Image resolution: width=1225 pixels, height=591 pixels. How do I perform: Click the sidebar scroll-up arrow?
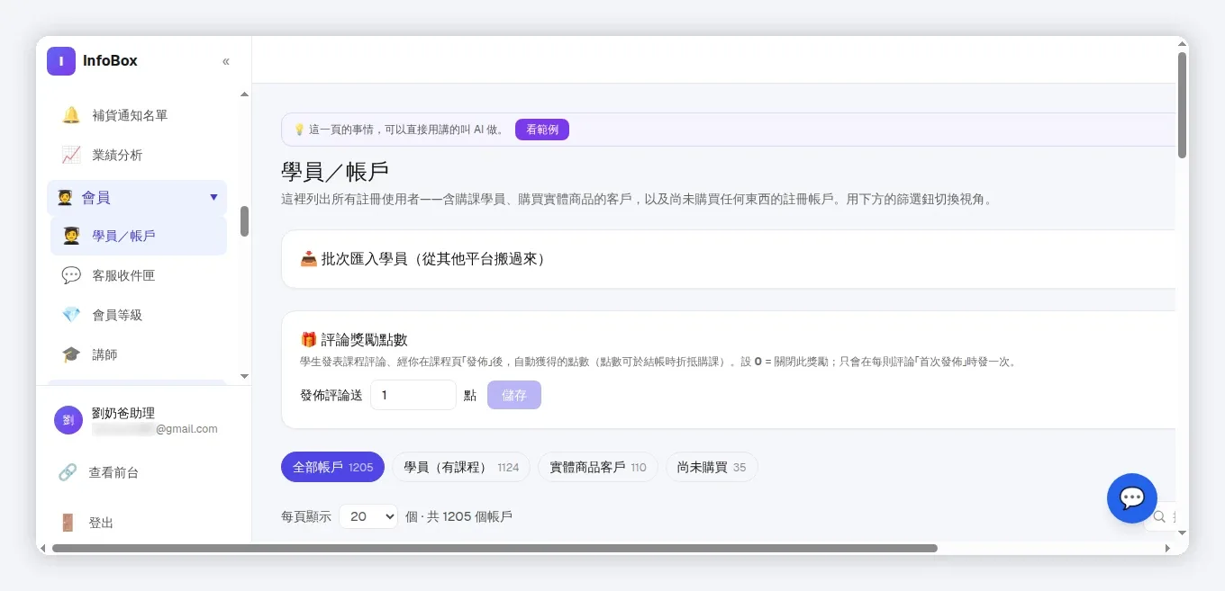244,94
